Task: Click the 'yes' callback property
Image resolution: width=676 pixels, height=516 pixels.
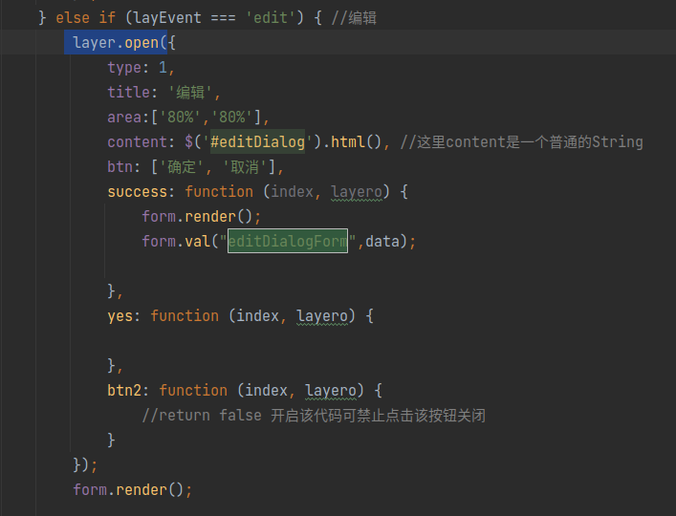Action: [x=120, y=315]
